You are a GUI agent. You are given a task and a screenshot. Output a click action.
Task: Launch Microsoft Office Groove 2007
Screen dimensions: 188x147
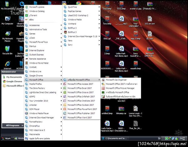tap(81, 92)
